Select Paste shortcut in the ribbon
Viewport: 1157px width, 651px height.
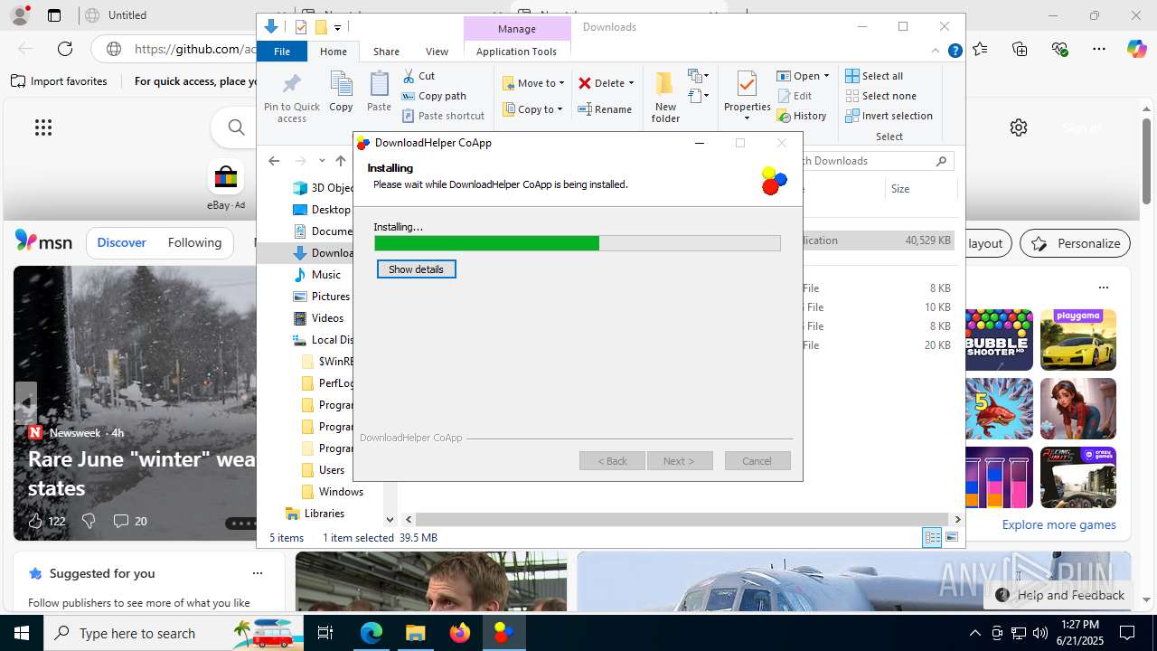click(x=443, y=116)
